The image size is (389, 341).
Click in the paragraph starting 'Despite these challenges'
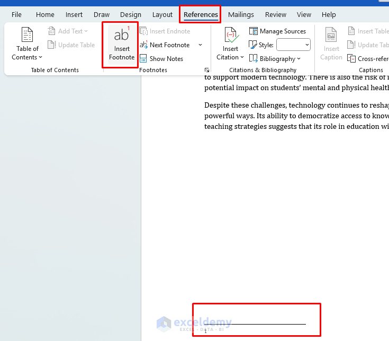[x=296, y=116]
